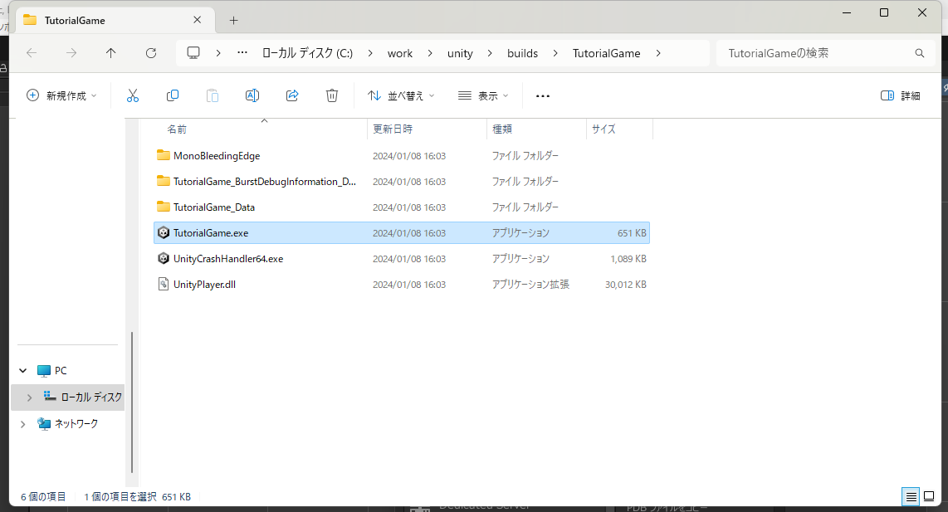Click the TutorialGame breadcrumb

(x=607, y=53)
